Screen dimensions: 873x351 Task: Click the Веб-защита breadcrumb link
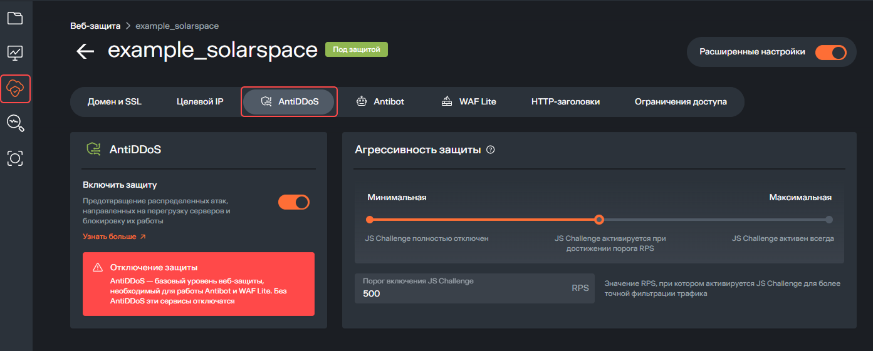[x=95, y=26]
